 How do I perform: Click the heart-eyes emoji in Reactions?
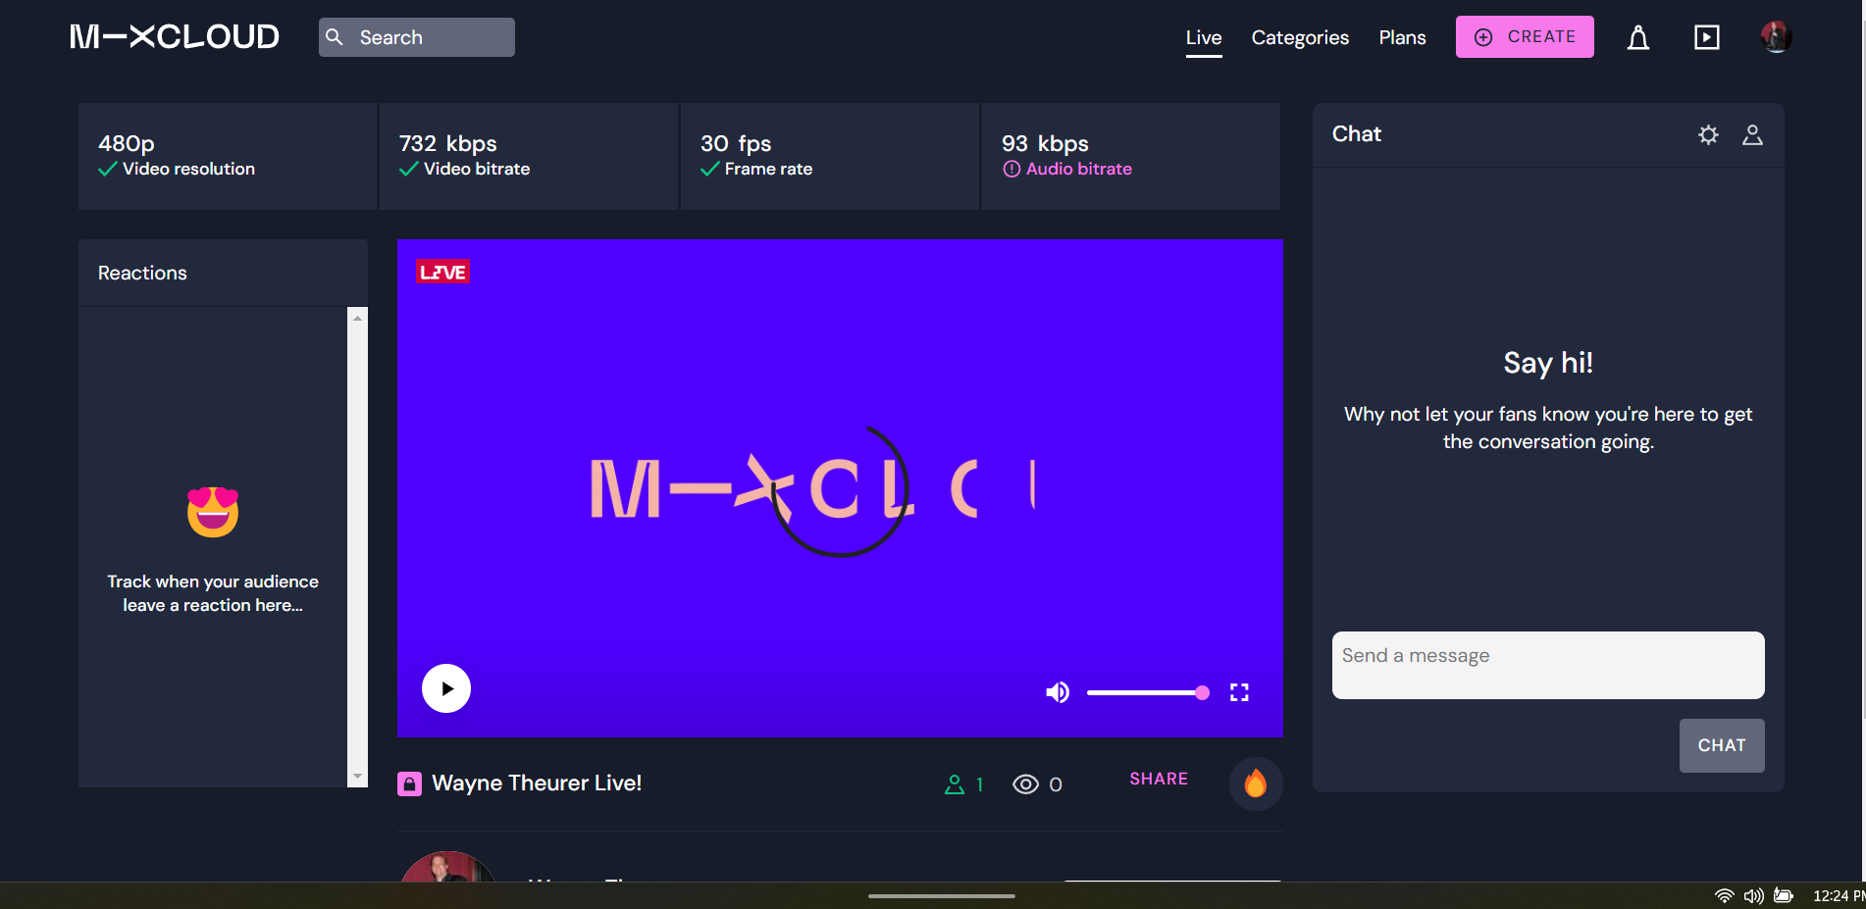213,511
